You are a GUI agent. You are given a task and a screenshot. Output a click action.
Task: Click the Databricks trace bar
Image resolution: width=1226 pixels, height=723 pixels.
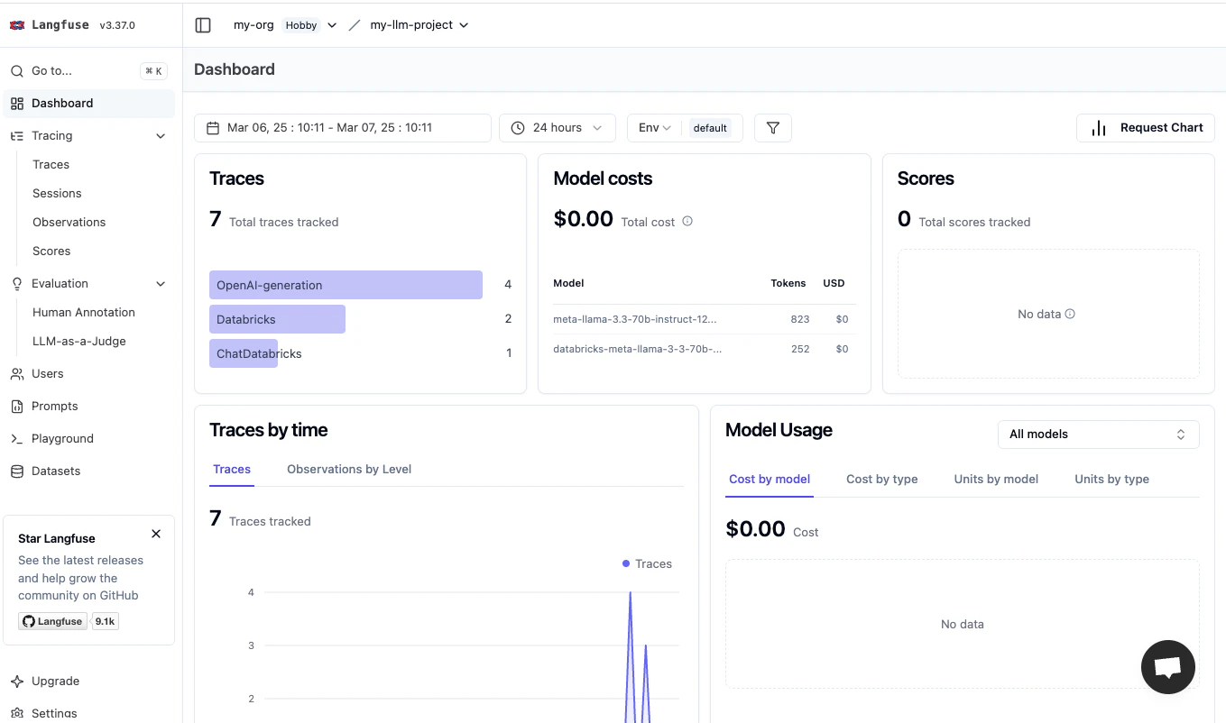[277, 319]
